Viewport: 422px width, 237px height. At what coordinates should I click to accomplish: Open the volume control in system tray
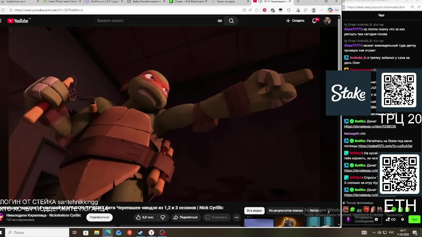pyautogui.click(x=379, y=233)
